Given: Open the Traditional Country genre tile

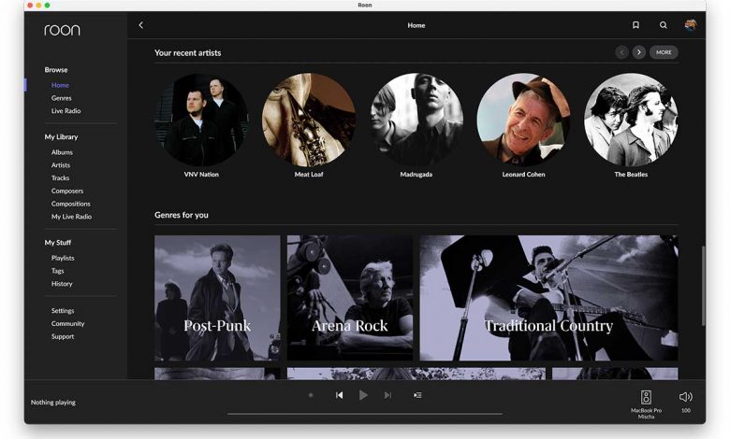Looking at the screenshot, I should tap(548, 298).
